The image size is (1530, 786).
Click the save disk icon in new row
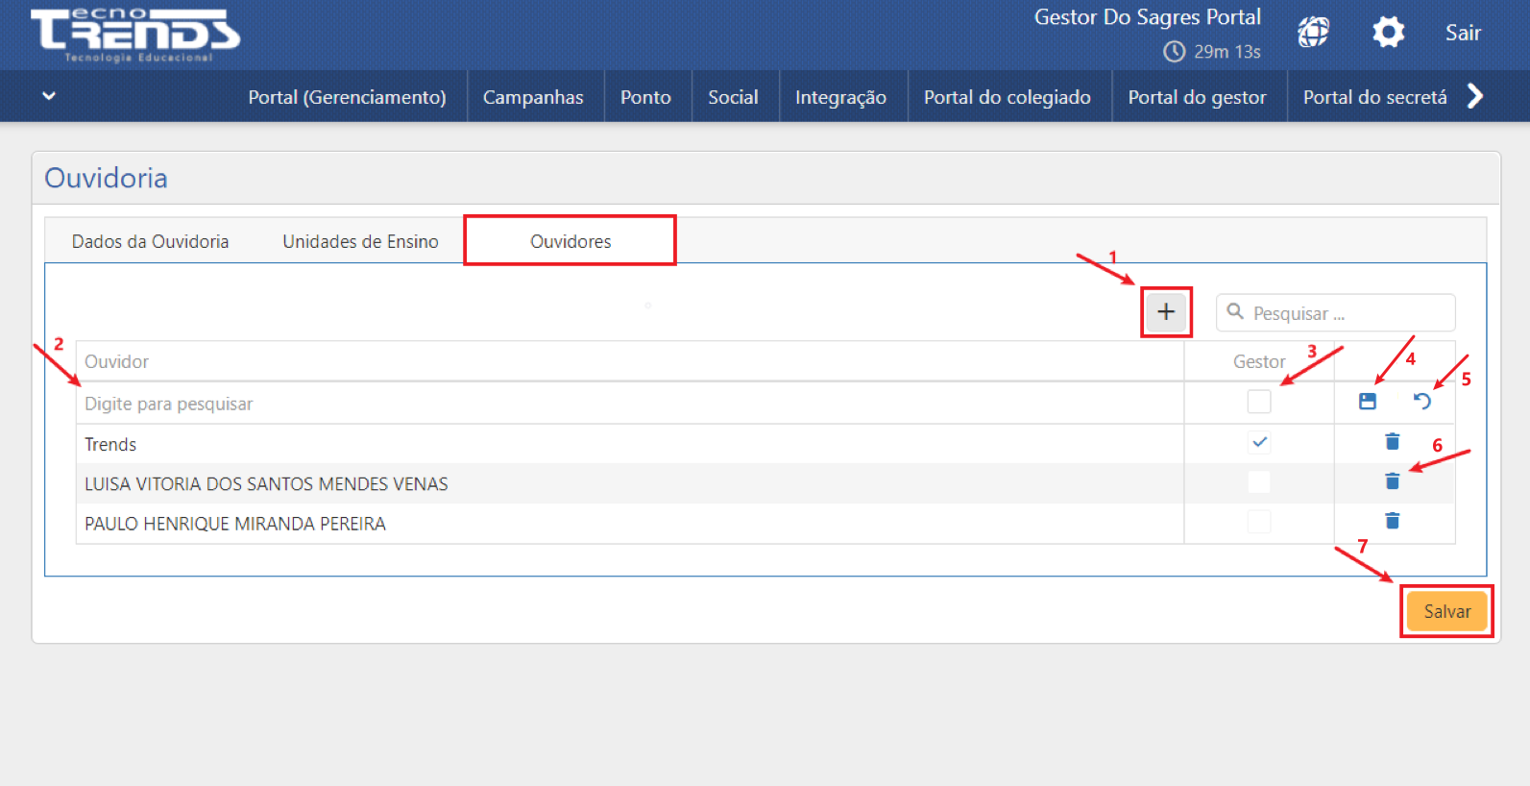pos(1368,402)
